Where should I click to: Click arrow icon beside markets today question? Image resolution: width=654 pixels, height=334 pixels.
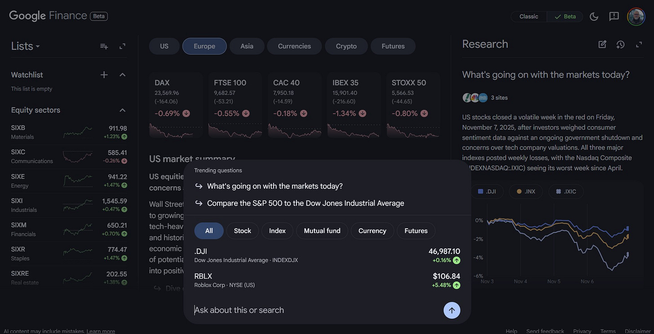[199, 186]
